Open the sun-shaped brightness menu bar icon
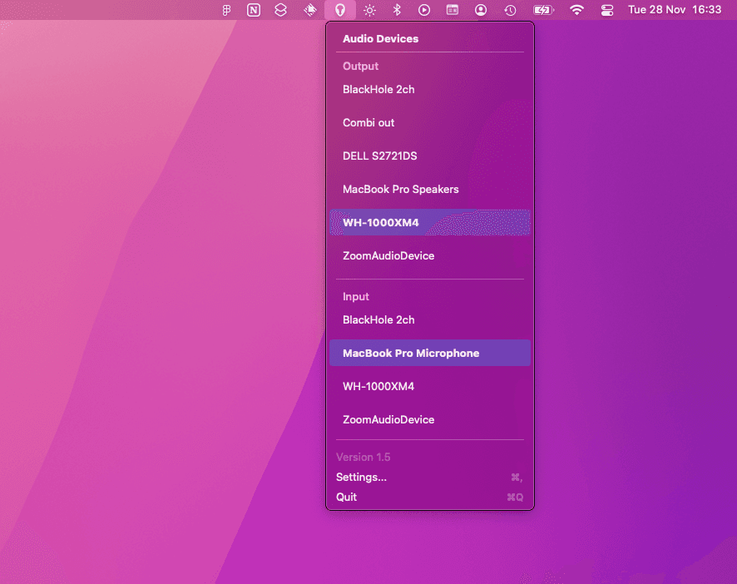Image resolution: width=737 pixels, height=584 pixels. point(369,10)
